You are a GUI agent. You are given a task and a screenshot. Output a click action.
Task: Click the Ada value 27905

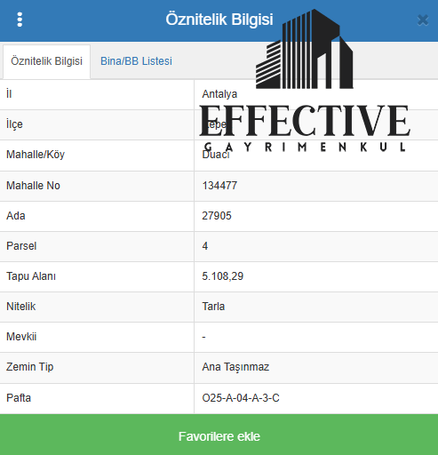(x=217, y=216)
